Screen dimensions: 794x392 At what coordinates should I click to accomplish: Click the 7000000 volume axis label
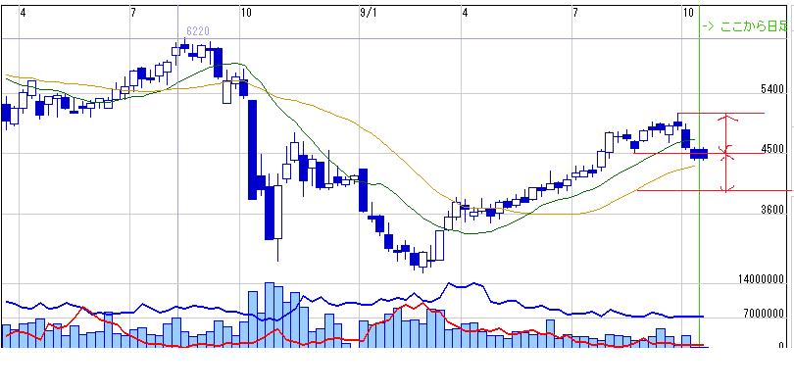coord(768,314)
